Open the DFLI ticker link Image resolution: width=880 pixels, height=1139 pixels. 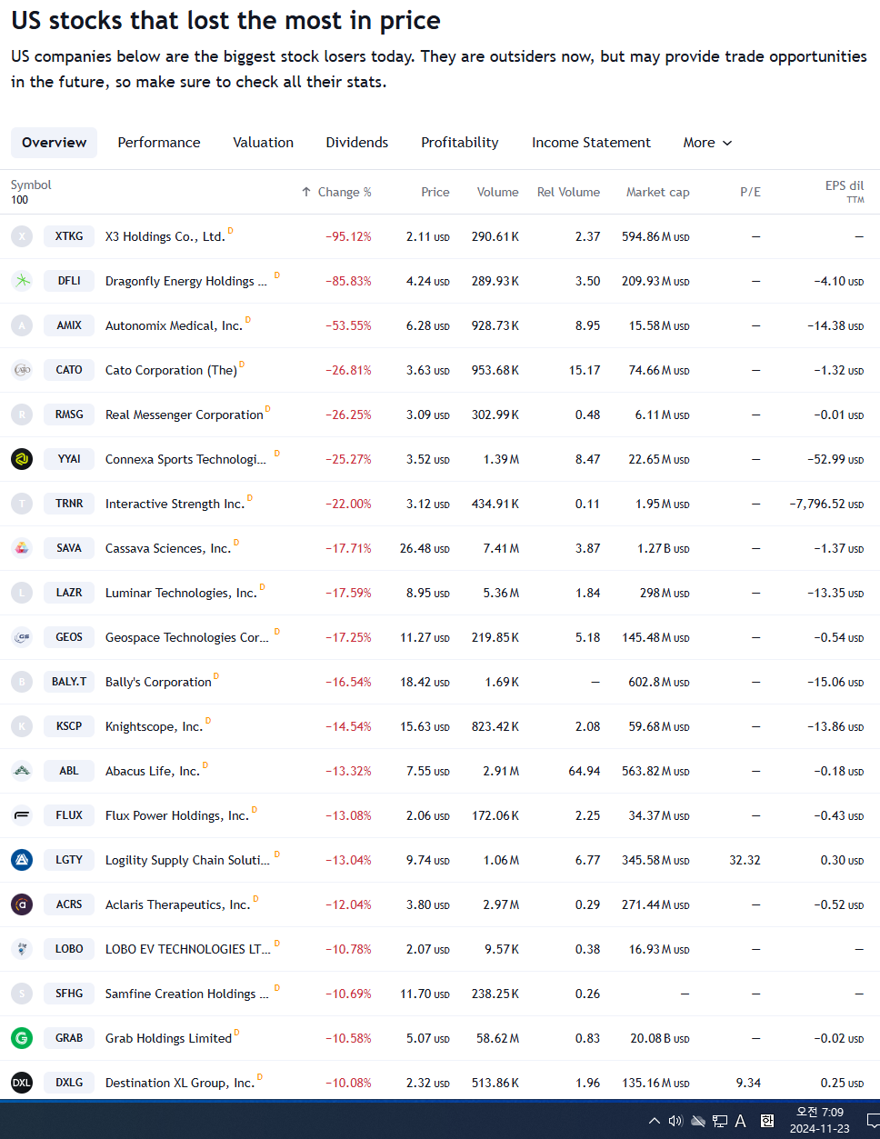(x=69, y=281)
